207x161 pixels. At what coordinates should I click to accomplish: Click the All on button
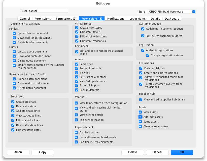tap(18, 152)
